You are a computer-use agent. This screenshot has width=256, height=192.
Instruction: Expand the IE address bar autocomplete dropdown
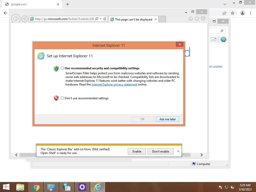(100, 19)
